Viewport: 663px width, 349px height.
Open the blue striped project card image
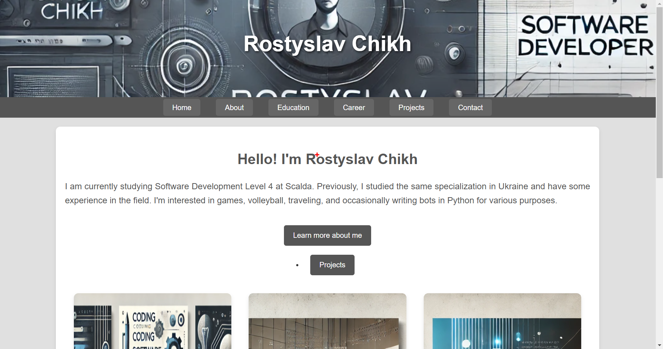(502, 321)
